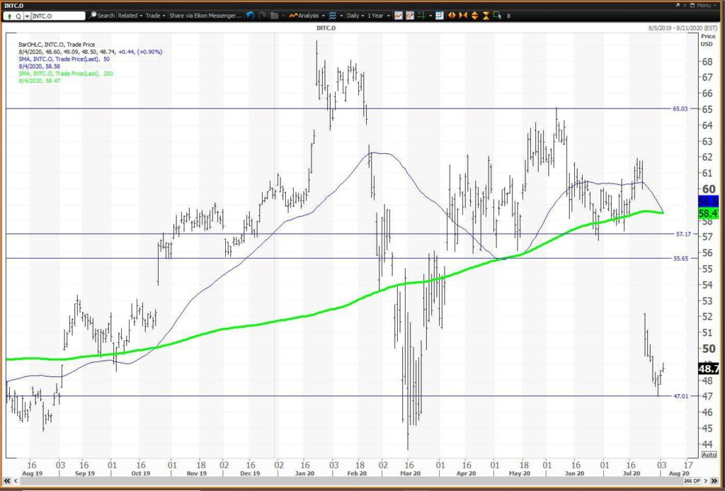Select the green crosshair tool icon

pos(421,16)
